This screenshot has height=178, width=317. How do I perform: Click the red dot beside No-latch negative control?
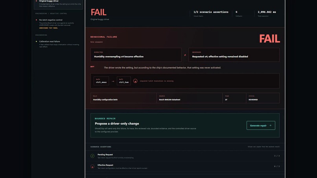click(x=37, y=20)
